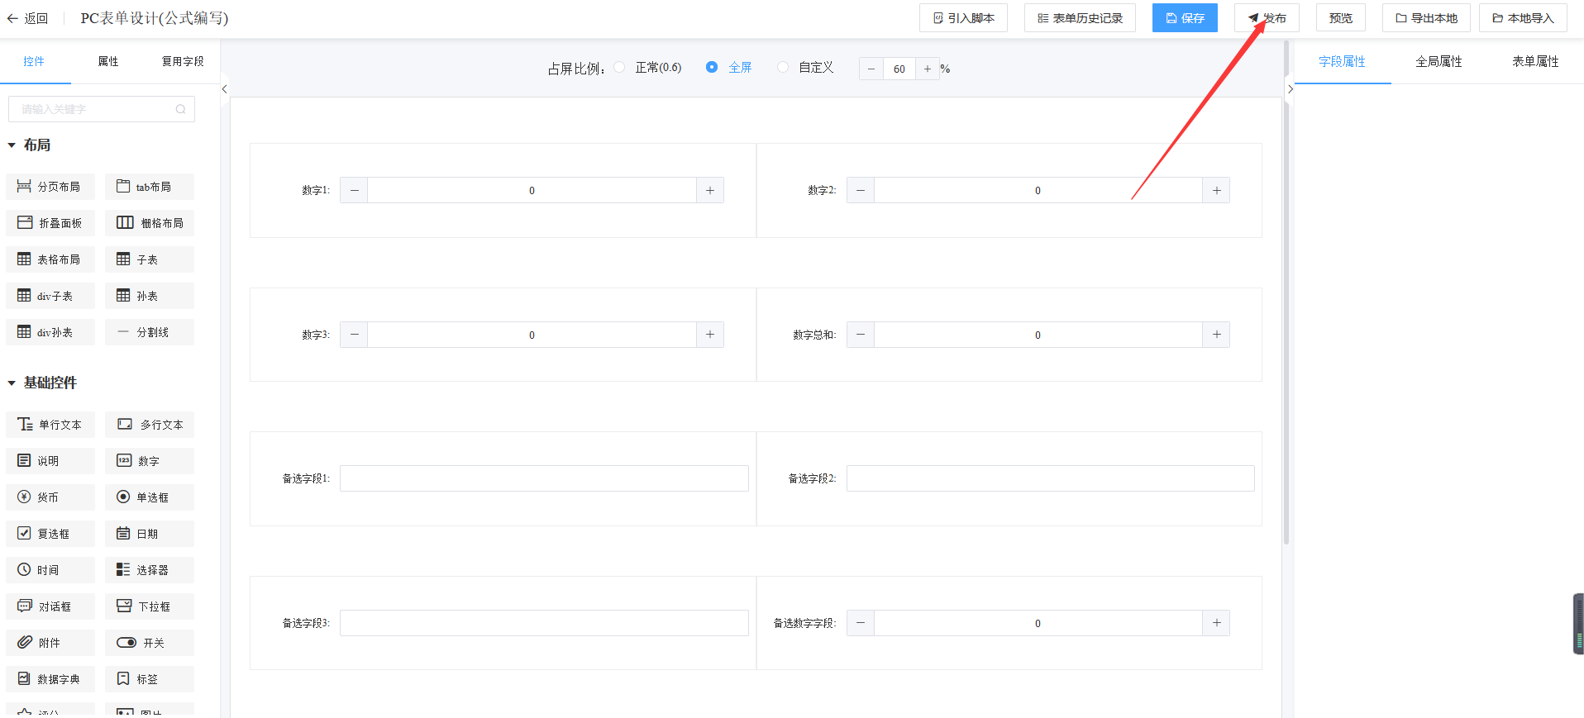
Task: Click the search icon in keyword box
Action: 180,109
